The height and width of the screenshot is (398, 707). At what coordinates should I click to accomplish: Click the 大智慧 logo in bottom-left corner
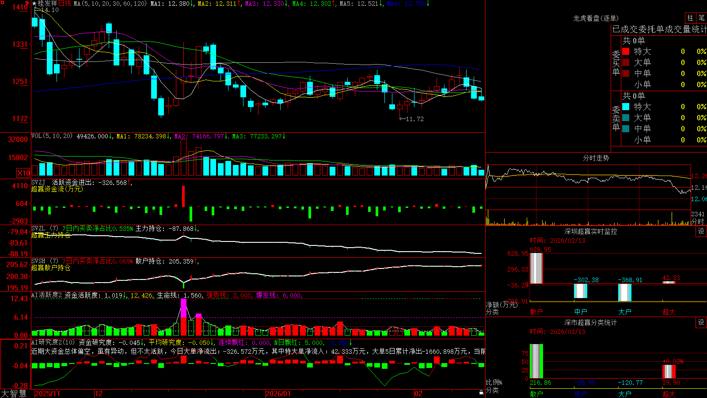(14, 394)
